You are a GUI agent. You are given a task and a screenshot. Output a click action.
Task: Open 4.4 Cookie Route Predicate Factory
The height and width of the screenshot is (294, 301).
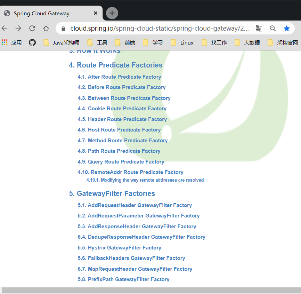click(x=122, y=109)
